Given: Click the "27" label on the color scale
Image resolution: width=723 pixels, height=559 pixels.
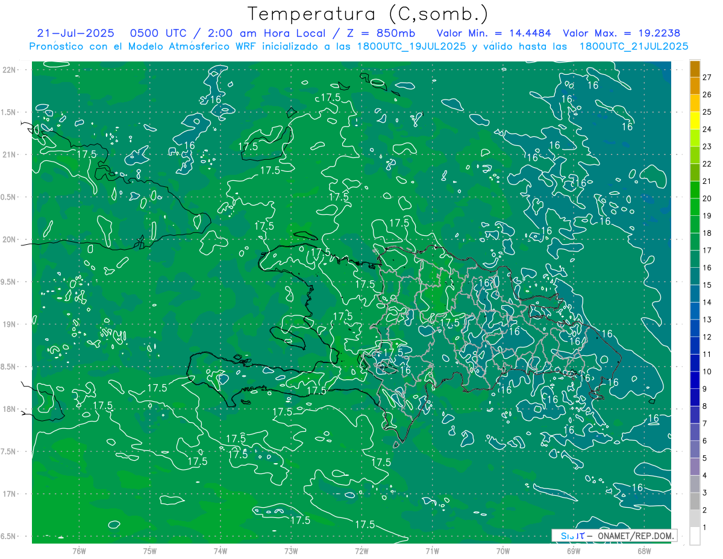Looking at the screenshot, I should (707, 77).
